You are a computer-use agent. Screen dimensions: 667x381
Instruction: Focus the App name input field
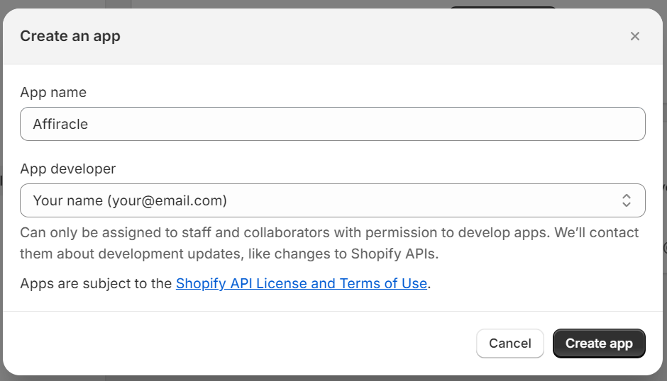click(332, 124)
